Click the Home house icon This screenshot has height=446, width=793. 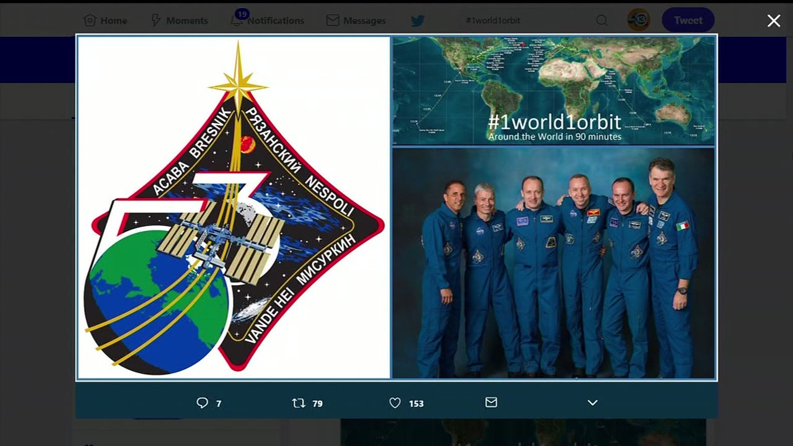point(90,20)
